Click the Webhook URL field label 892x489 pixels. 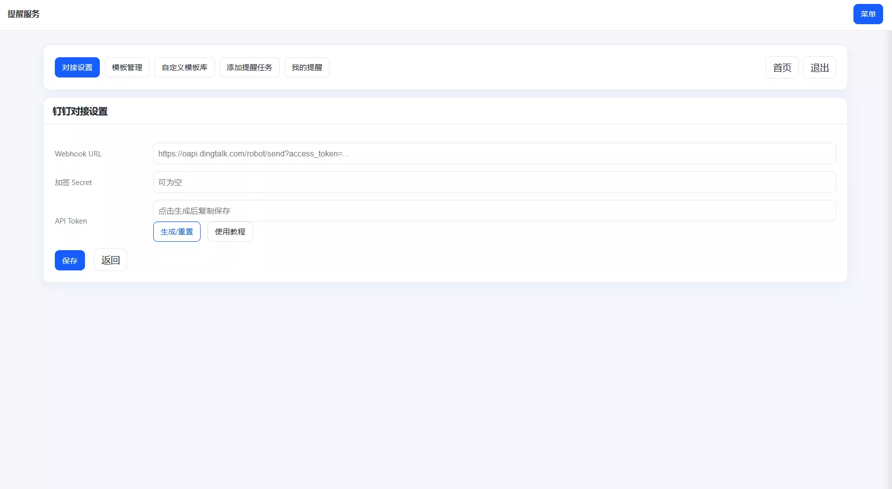pyautogui.click(x=78, y=153)
